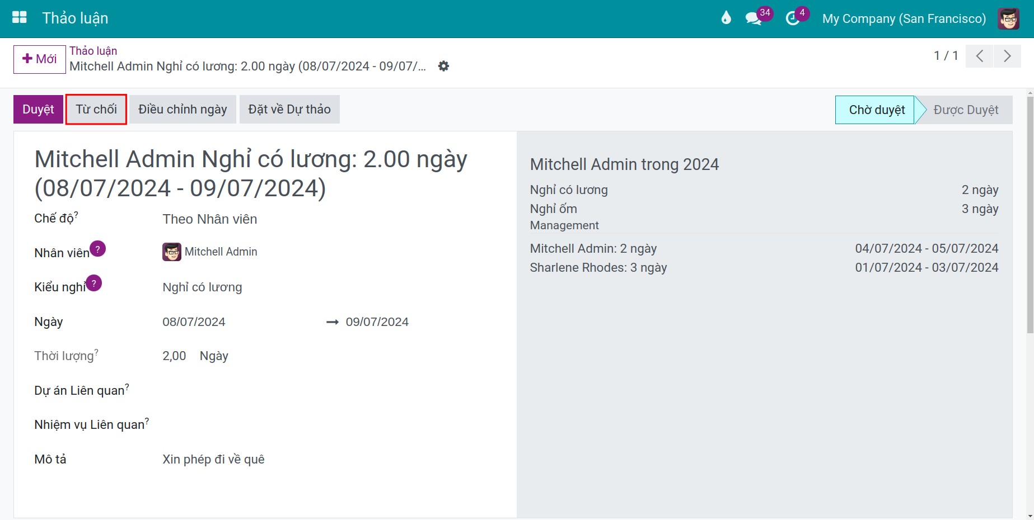Click the Nghỉ ốm summary row
1034x520 pixels.
(764, 209)
